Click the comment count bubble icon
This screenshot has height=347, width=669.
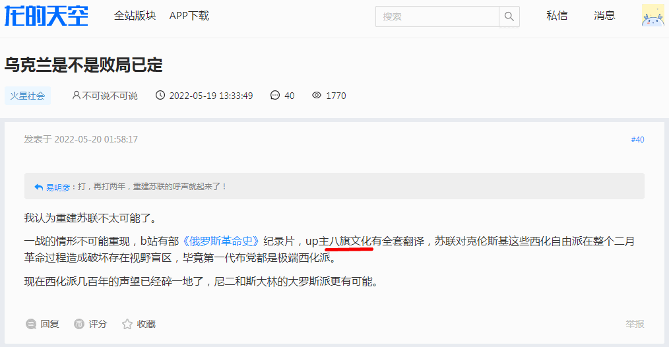click(x=275, y=95)
